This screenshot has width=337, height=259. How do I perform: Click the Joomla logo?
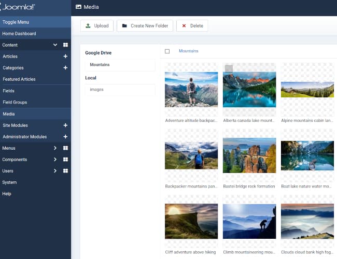(19, 7)
